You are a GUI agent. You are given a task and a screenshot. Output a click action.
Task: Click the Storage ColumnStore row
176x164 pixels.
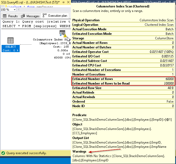(x=123, y=38)
